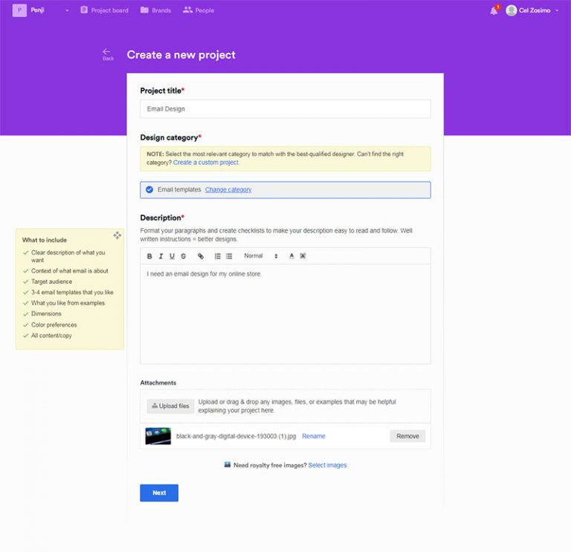Open the notification bell
This screenshot has height=552, width=571.
click(494, 10)
